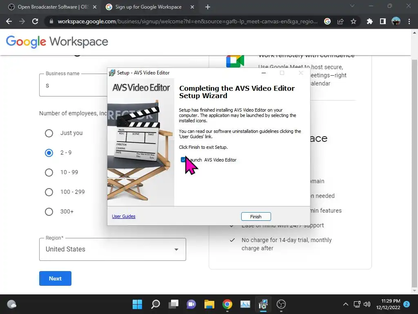Click the Next button on signup form
Image resolution: width=418 pixels, height=314 pixels.
pyautogui.click(x=55, y=278)
